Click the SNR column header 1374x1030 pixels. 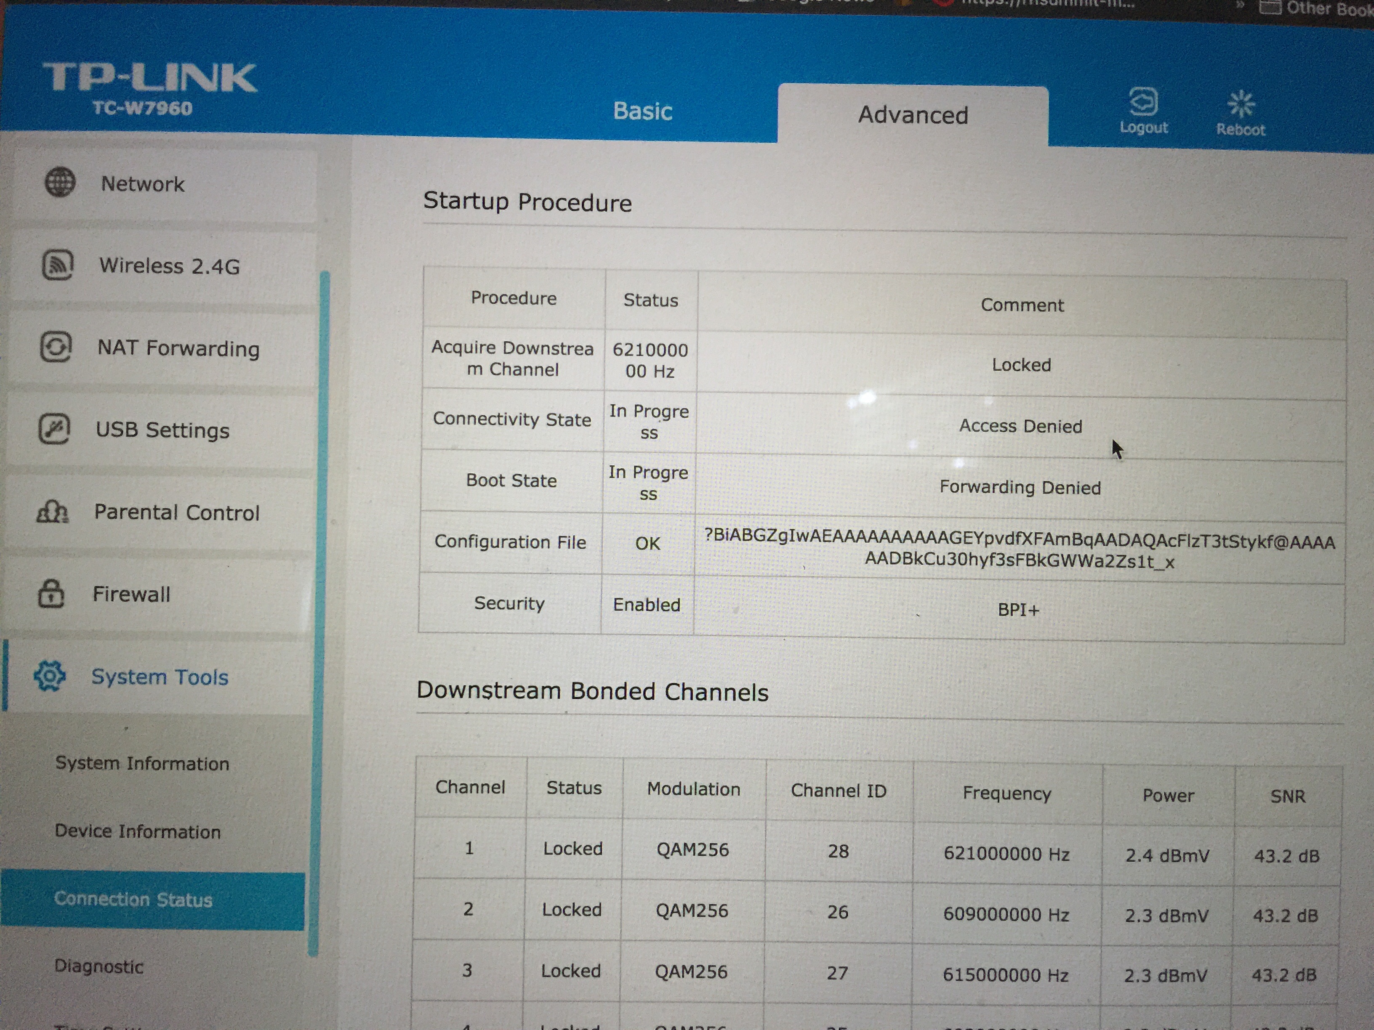point(1288,796)
